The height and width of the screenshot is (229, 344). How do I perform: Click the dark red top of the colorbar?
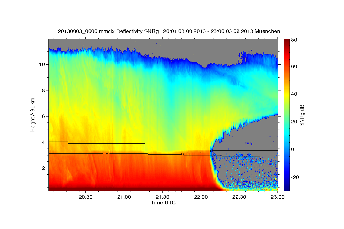tap(287, 42)
